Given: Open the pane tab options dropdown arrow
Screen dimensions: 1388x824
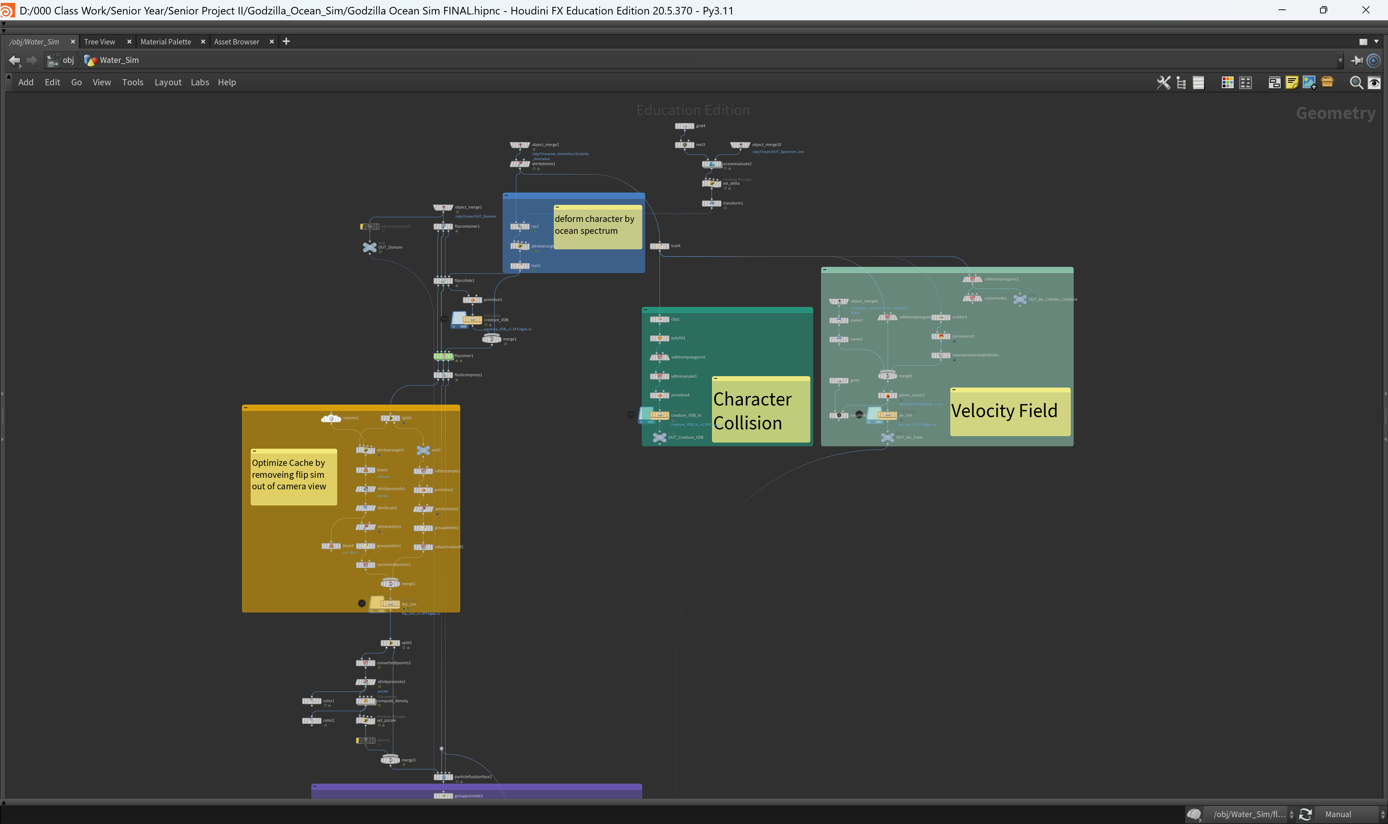Looking at the screenshot, I should coord(1376,42).
